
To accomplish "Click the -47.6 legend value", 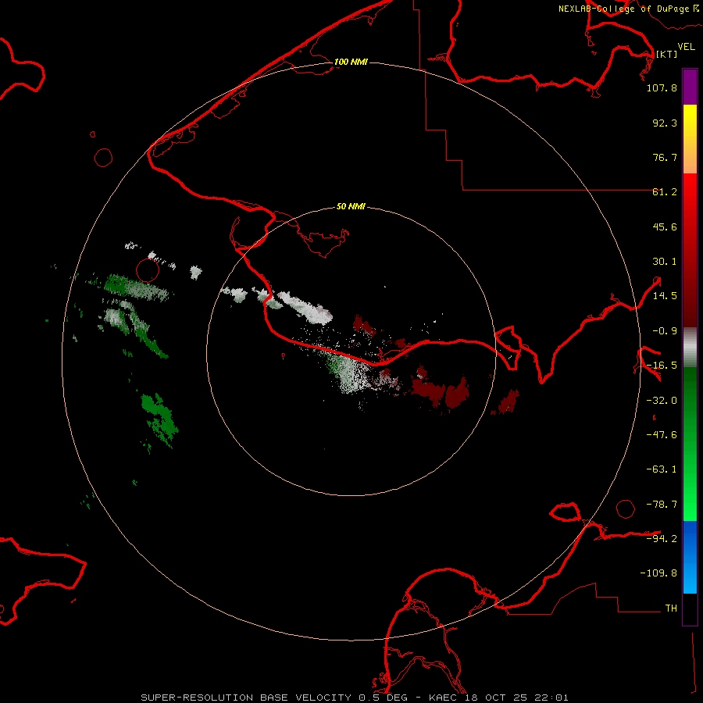I will pos(662,435).
